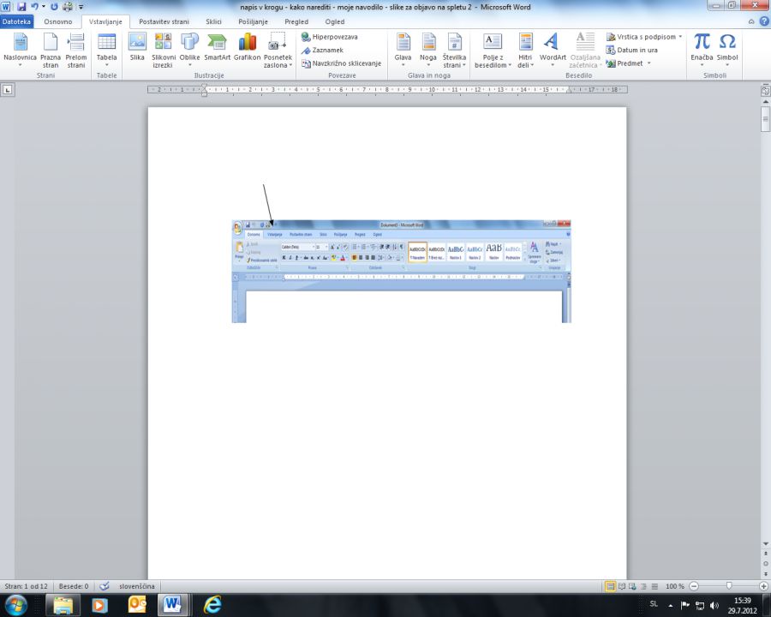Insert a Naslovnica cover page
This screenshot has width=771, height=617.
(21, 51)
